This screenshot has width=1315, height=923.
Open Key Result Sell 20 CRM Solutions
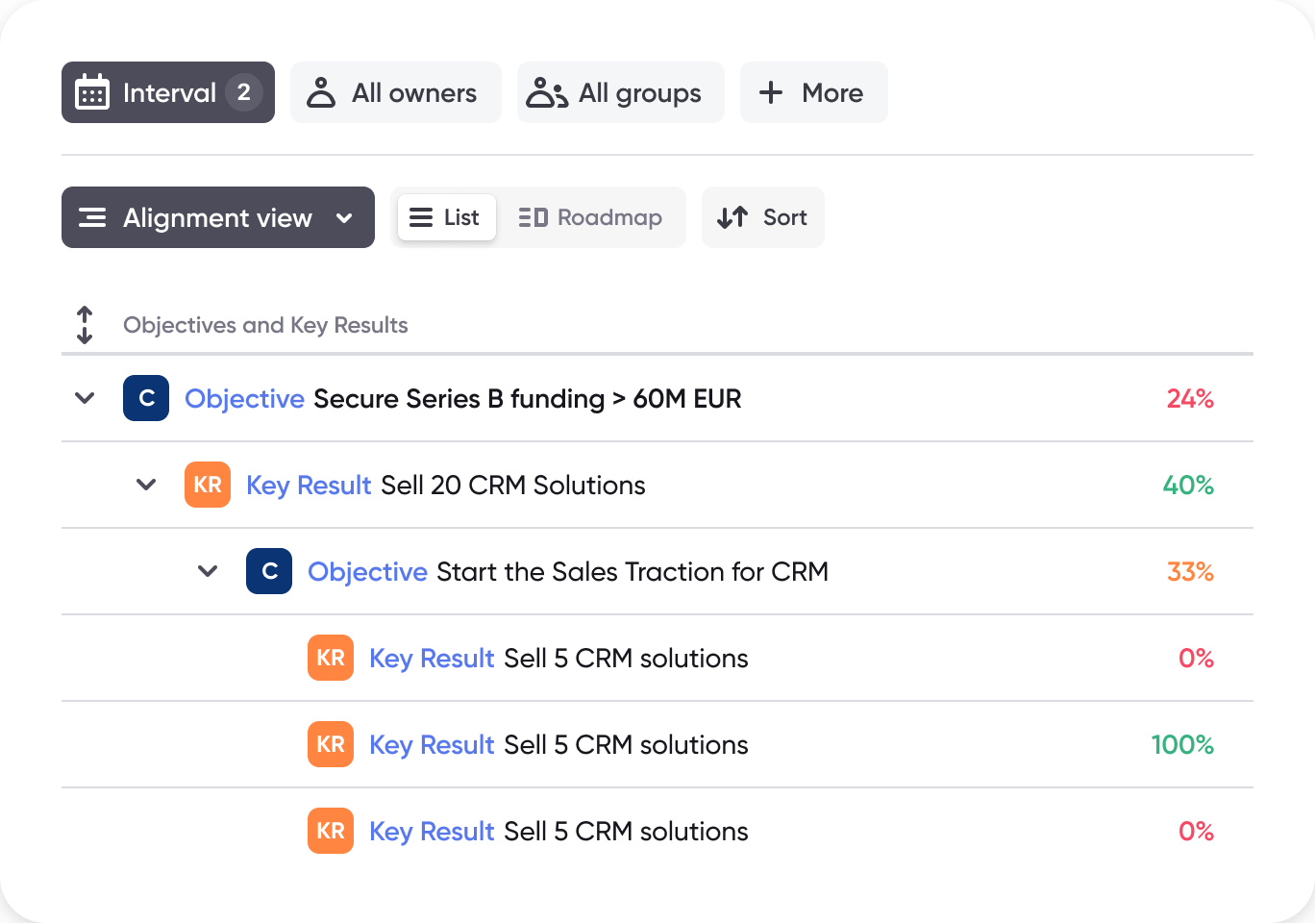(x=446, y=485)
